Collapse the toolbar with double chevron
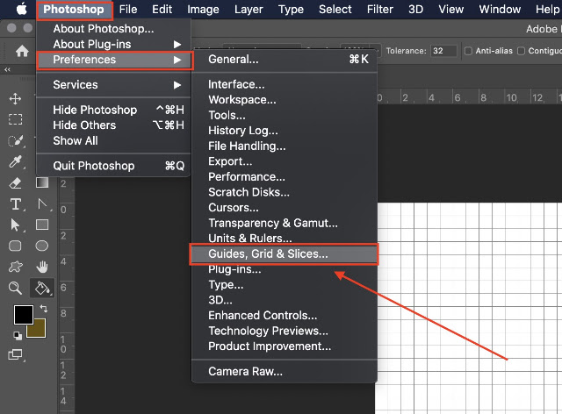Viewport: 562px width, 414px height. point(7,70)
